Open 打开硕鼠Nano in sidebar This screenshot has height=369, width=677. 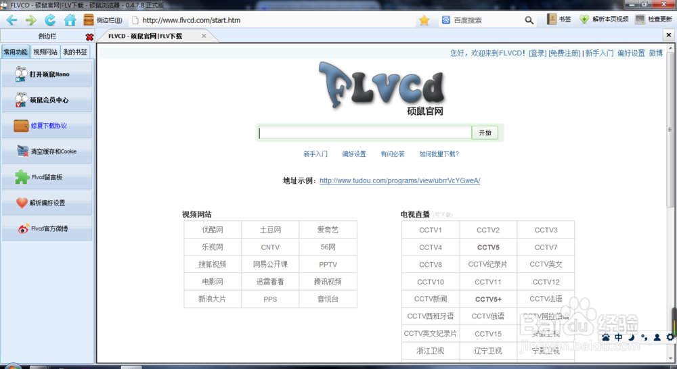[x=47, y=74]
